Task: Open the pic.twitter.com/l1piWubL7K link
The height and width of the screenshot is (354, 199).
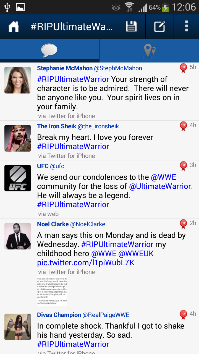Action: coord(86,262)
